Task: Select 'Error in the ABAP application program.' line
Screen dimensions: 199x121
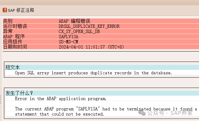Action: [60, 99]
